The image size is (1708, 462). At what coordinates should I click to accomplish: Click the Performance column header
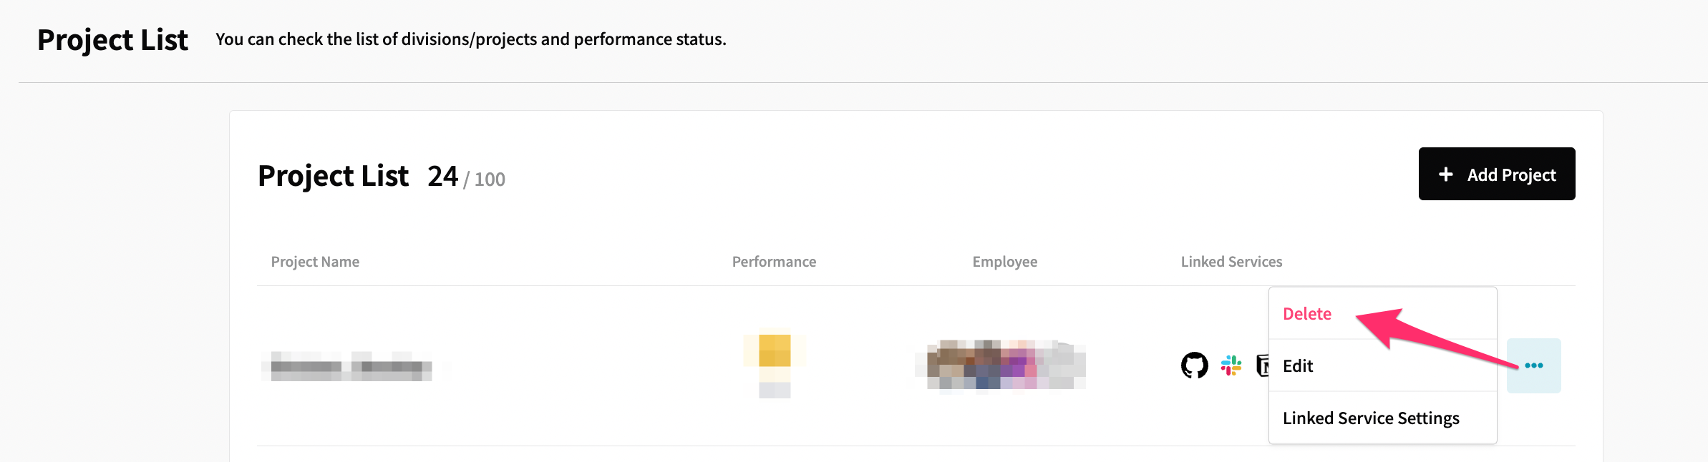tap(774, 262)
